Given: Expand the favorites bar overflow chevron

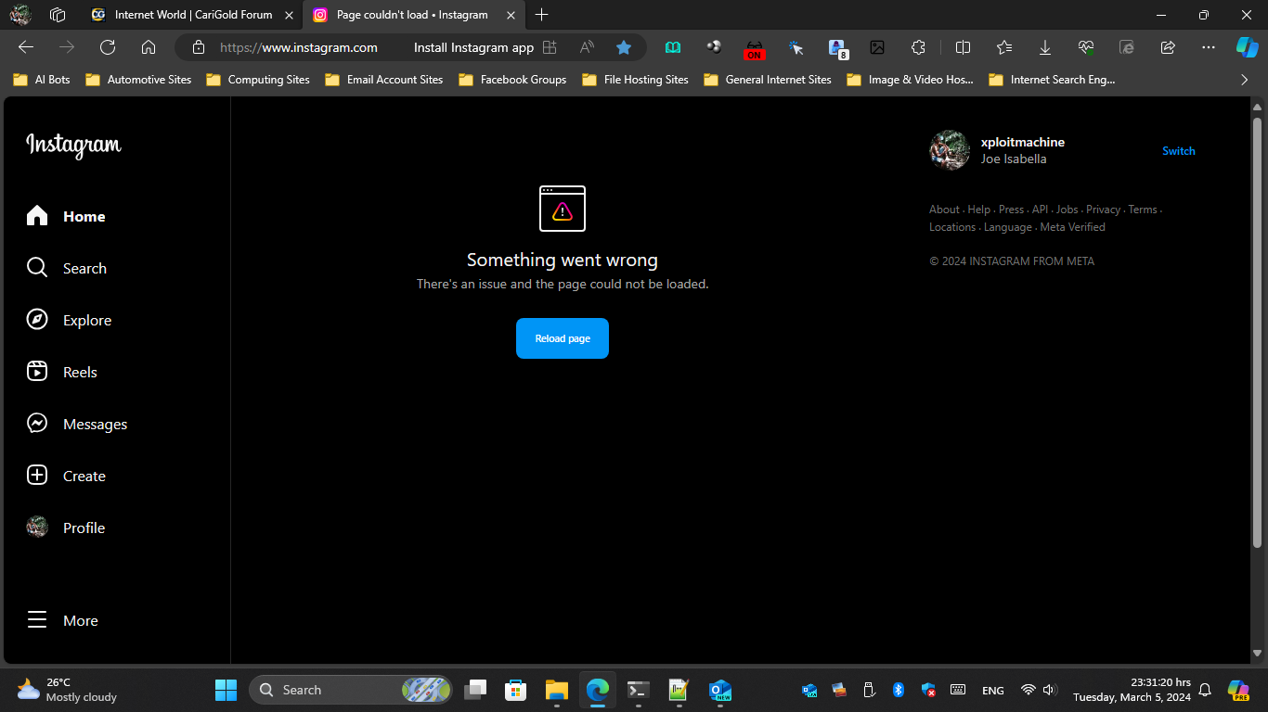Looking at the screenshot, I should 1245,80.
